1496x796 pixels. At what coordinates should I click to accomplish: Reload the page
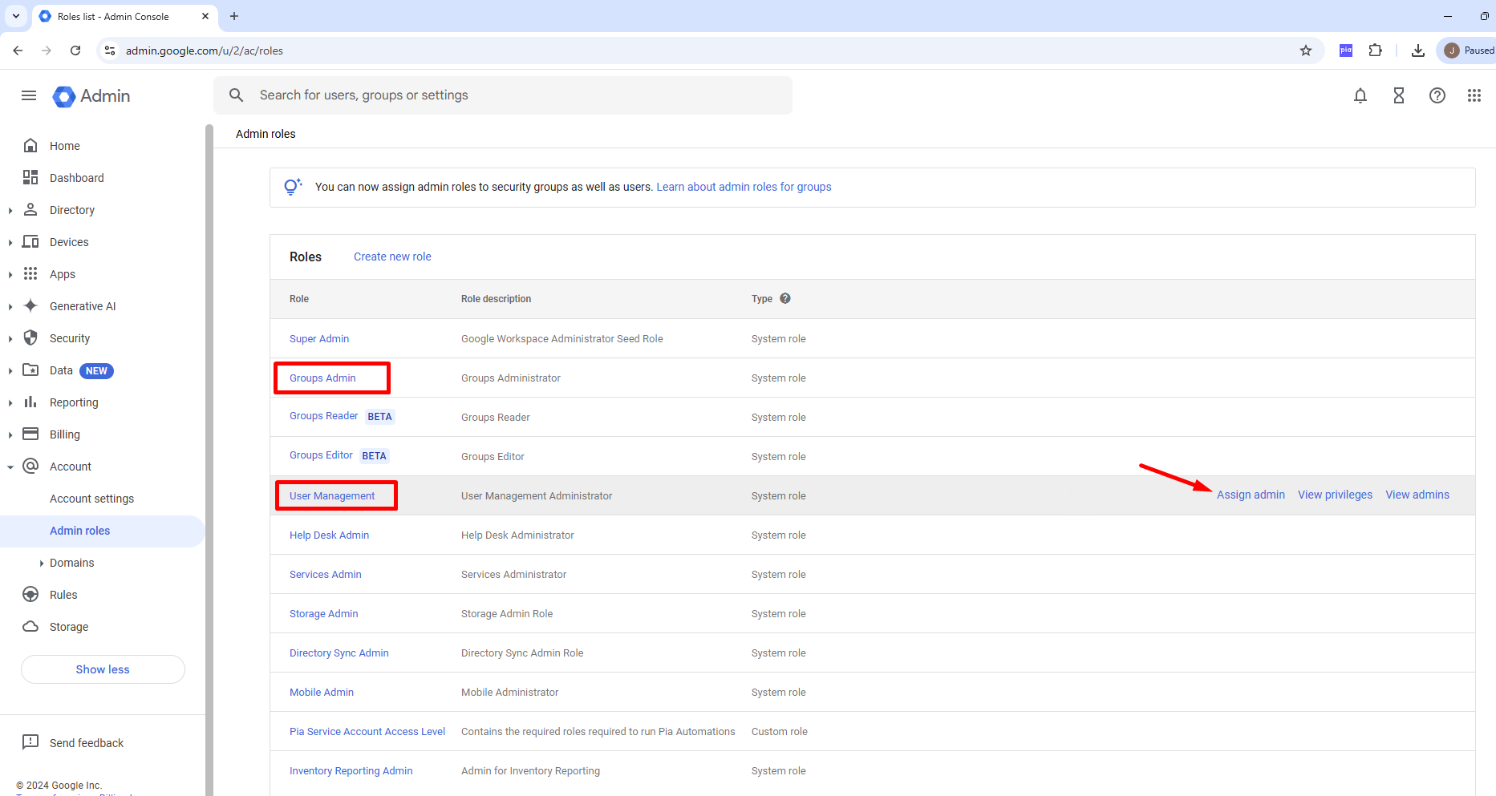pyautogui.click(x=75, y=51)
